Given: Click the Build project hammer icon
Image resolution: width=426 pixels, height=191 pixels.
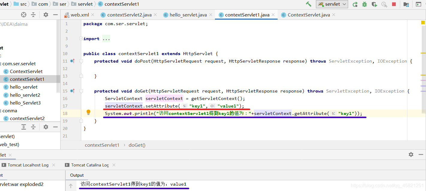Looking at the screenshot, I should point(308,4).
